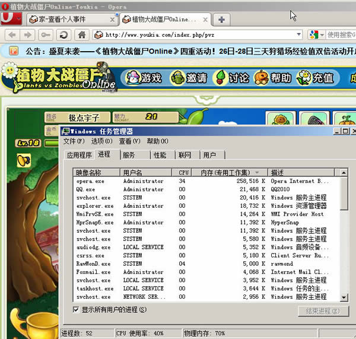Select the WmiPrvSE.exe process row

(x=207, y=214)
